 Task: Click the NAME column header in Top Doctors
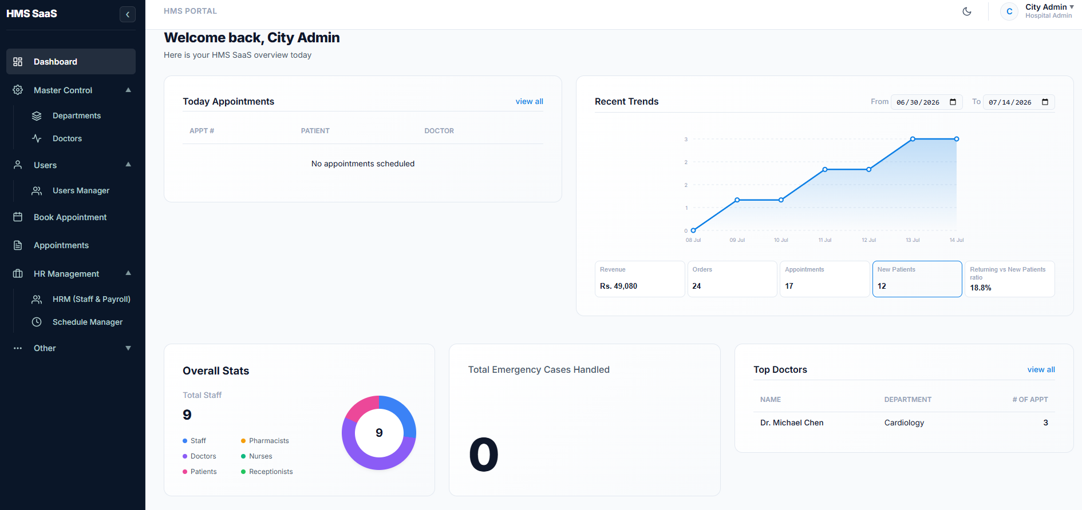pyautogui.click(x=771, y=400)
